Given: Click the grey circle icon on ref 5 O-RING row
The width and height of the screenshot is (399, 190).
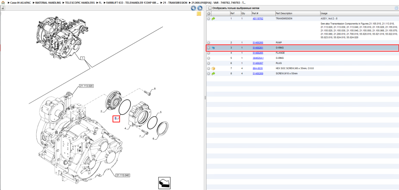Looking at the screenshot, I should point(209,58).
